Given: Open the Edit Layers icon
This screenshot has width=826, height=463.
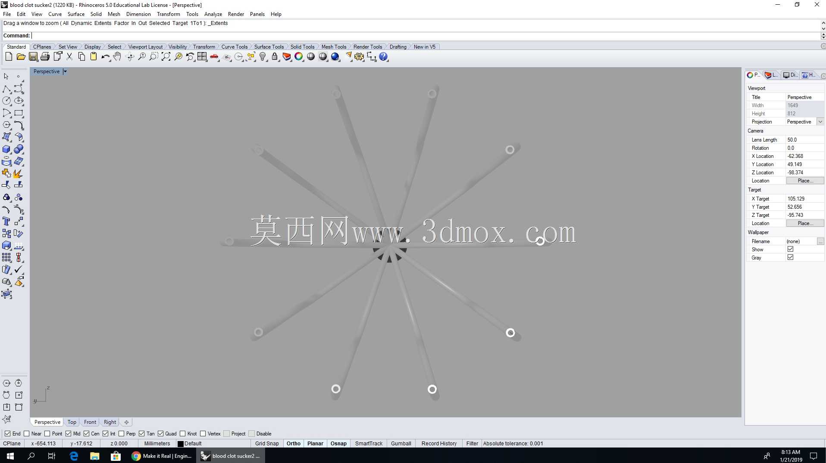Looking at the screenshot, I should [x=287, y=57].
